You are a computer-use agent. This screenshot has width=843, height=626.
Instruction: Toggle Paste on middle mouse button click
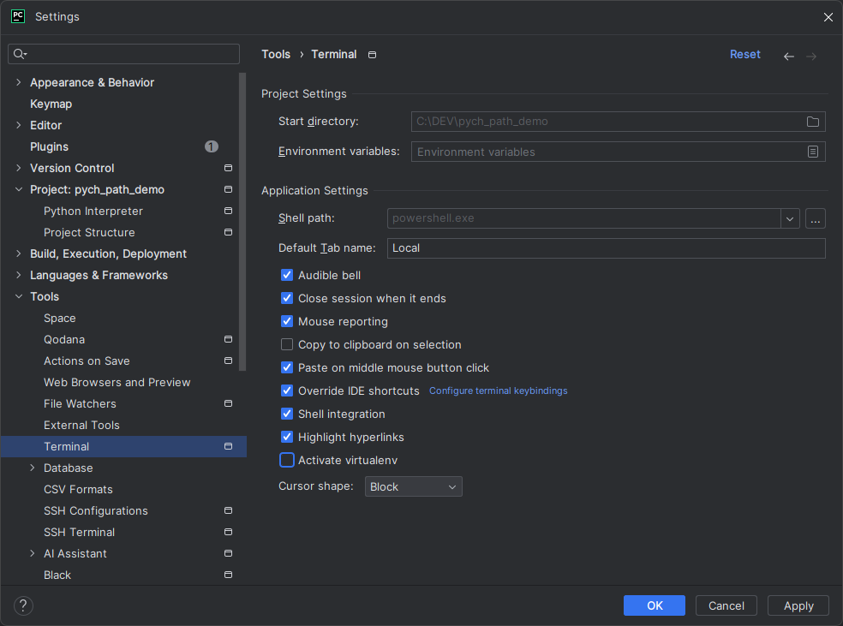click(x=287, y=367)
